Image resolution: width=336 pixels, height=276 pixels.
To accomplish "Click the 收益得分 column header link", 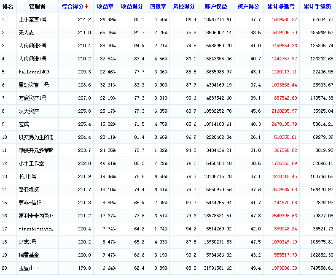I will [132, 7].
